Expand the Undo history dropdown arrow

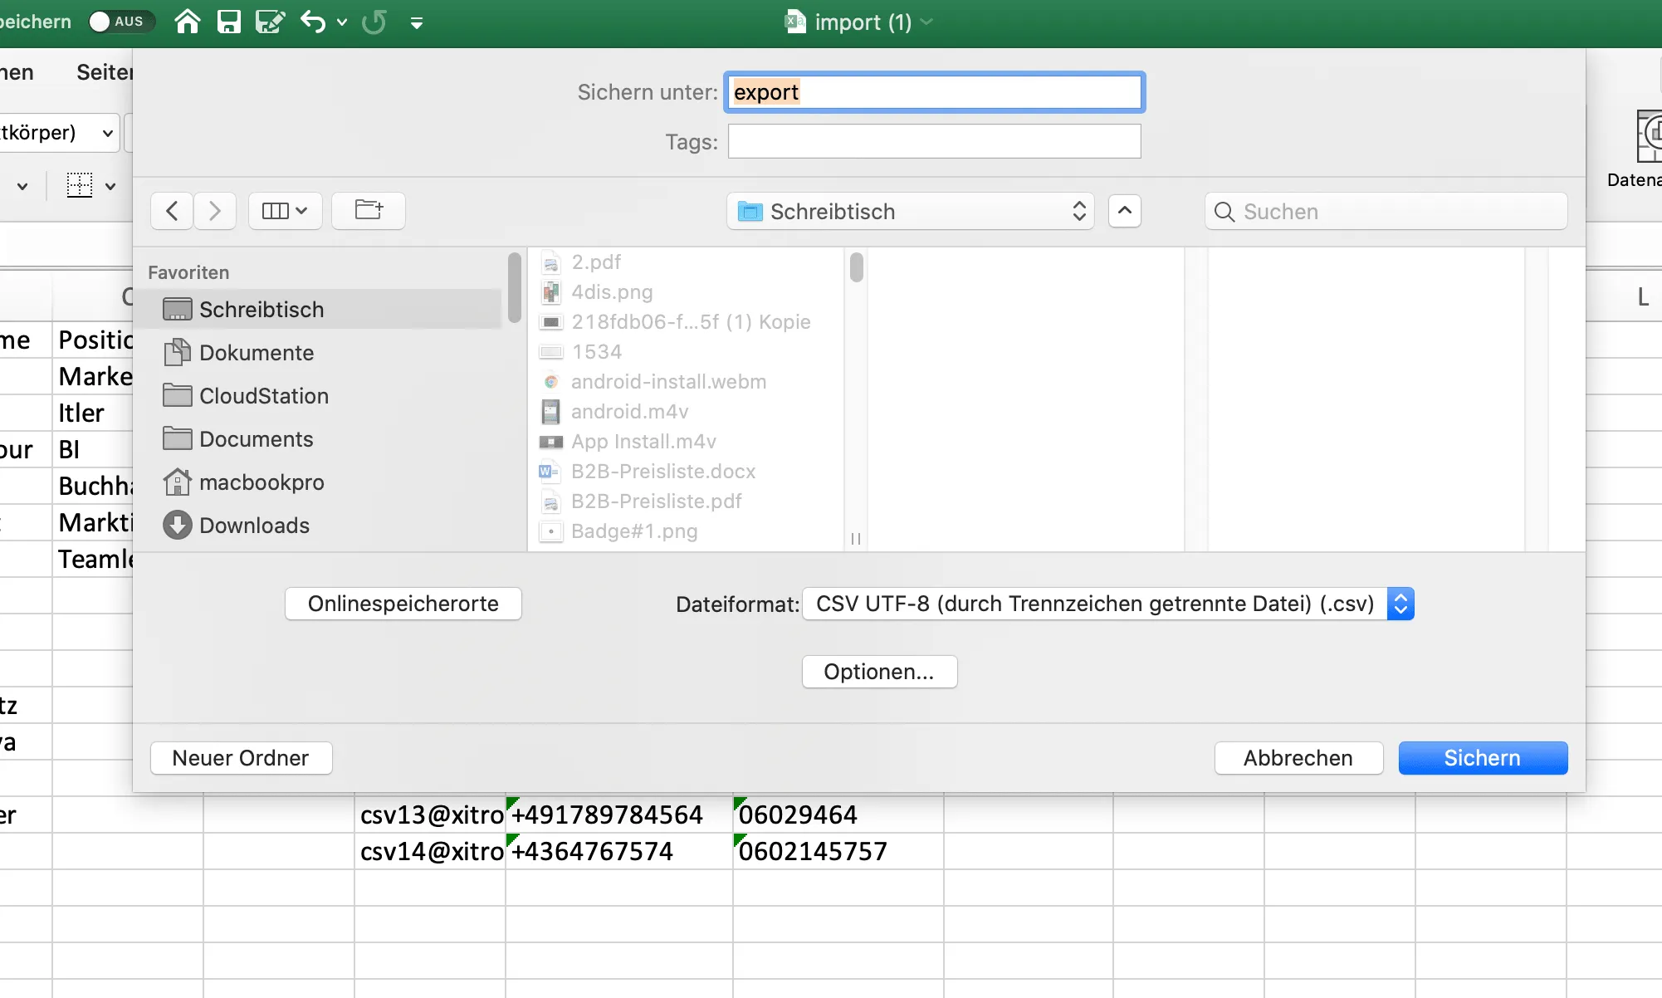[x=342, y=22]
